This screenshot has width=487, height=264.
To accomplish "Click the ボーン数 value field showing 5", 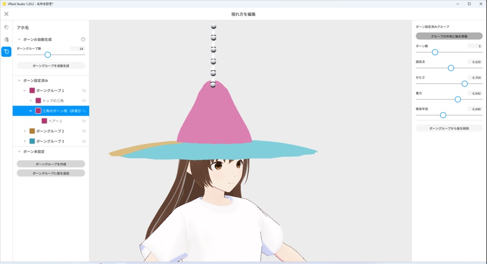I will (475, 46).
